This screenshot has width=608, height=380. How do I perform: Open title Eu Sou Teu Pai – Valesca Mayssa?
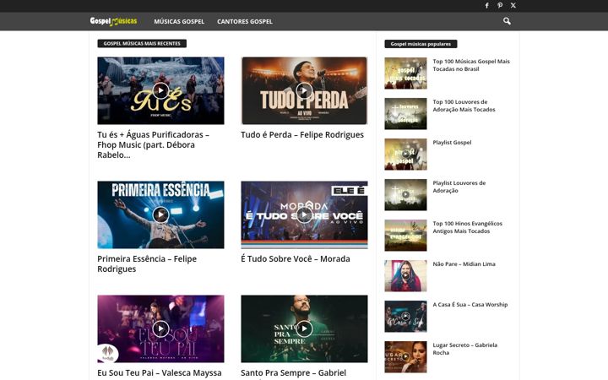point(160,372)
